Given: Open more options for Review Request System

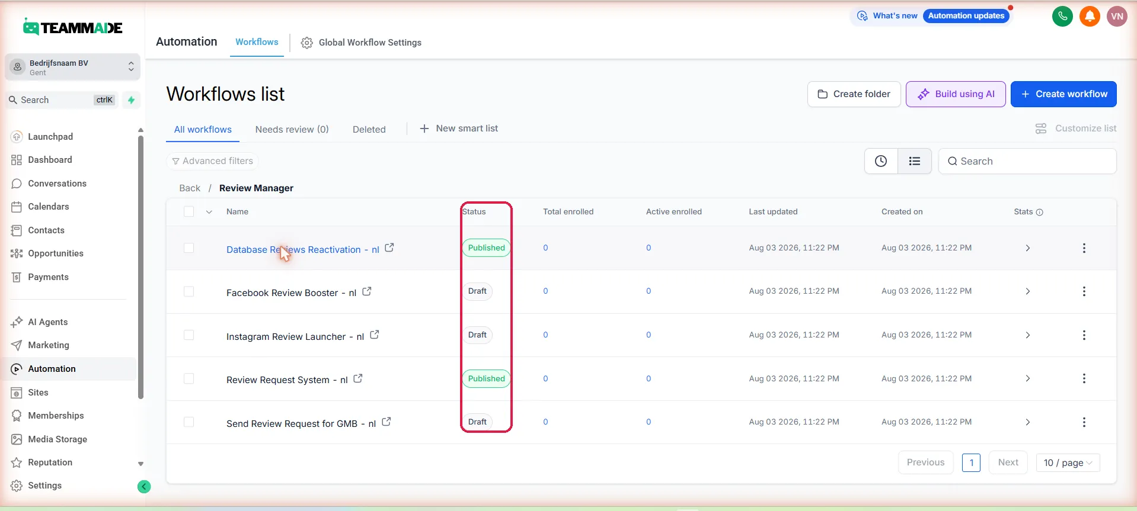Looking at the screenshot, I should pos(1084,378).
